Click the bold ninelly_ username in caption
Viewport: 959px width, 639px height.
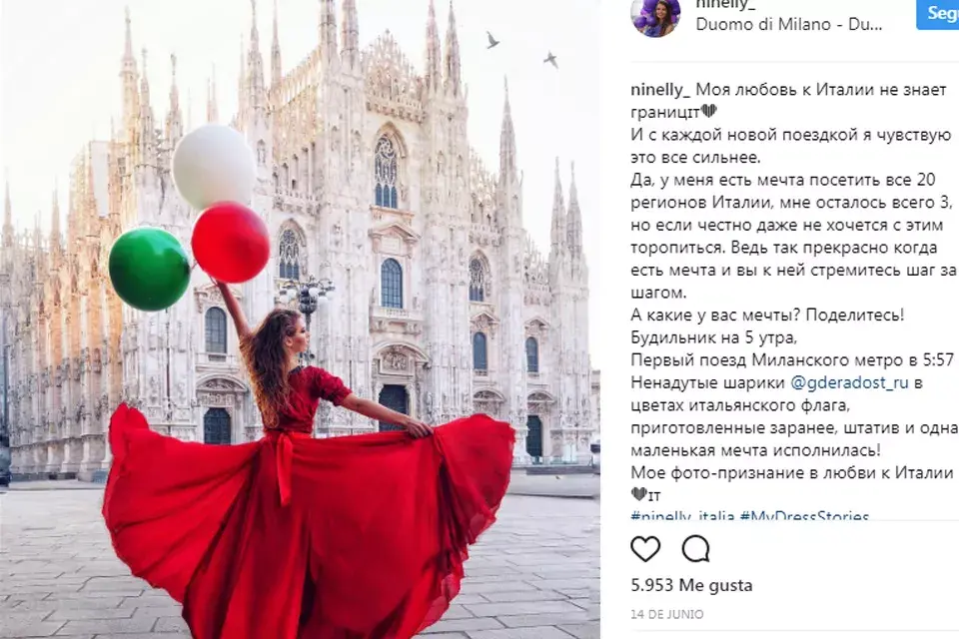(660, 90)
